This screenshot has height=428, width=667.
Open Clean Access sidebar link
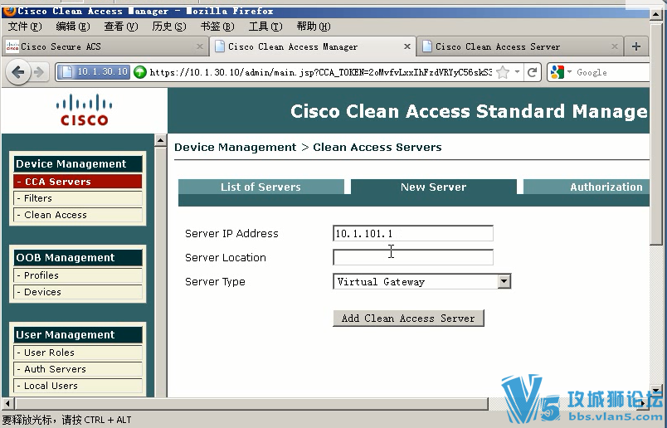(77, 215)
